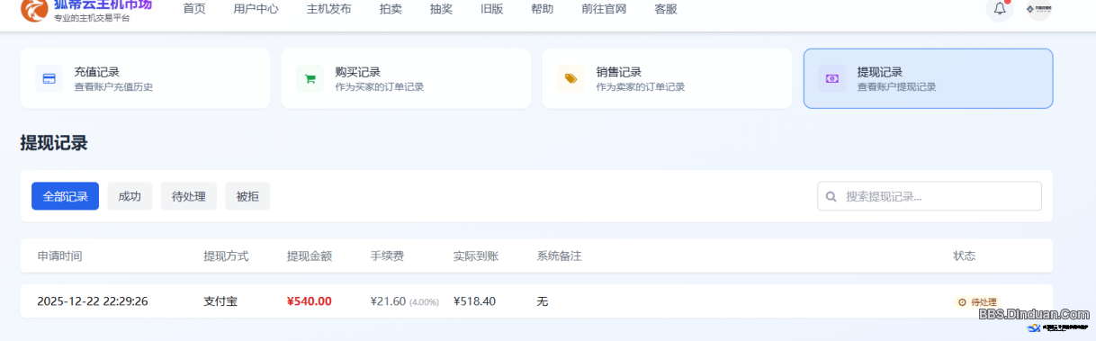Switch to 旧版 from the navigation bar
Image resolution: width=1096 pixels, height=341 pixels.
[x=492, y=9]
